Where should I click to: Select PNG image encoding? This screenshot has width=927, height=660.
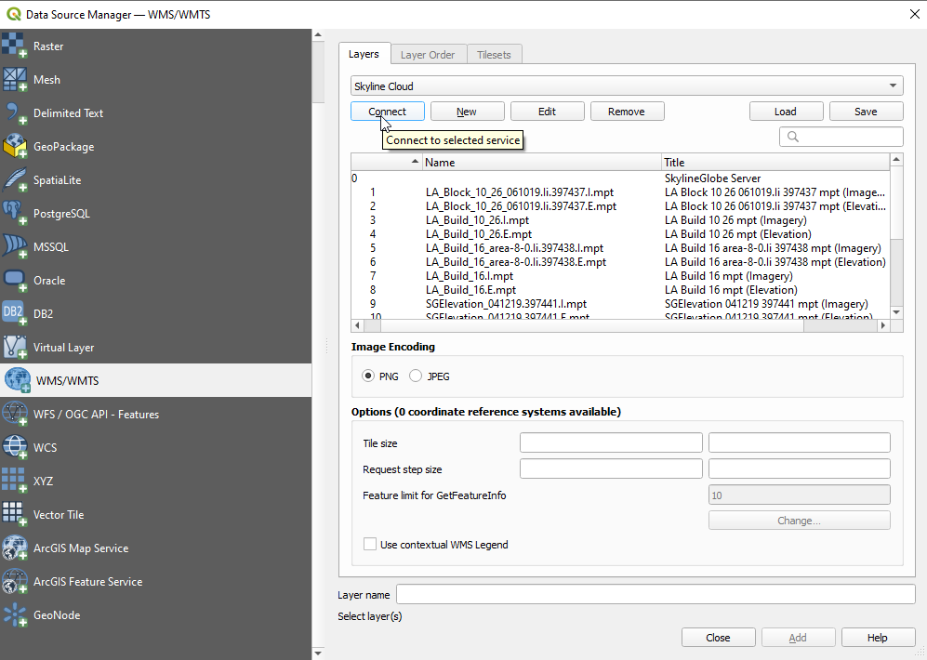pyautogui.click(x=368, y=376)
